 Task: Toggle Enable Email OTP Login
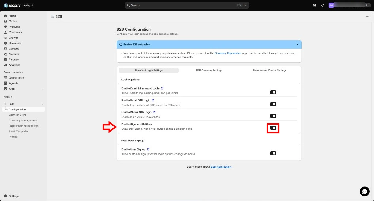[x=273, y=104]
